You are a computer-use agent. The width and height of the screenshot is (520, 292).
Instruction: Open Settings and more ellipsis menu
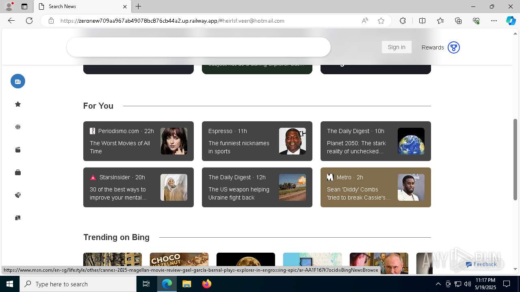[x=494, y=21]
